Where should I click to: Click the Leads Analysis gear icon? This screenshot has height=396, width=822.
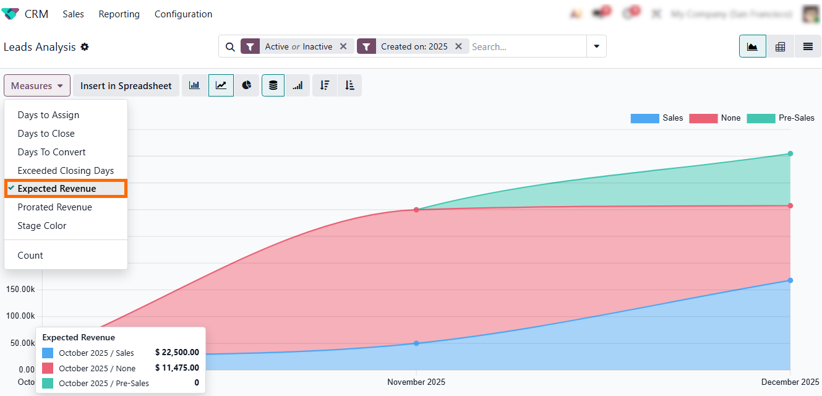pyautogui.click(x=85, y=47)
